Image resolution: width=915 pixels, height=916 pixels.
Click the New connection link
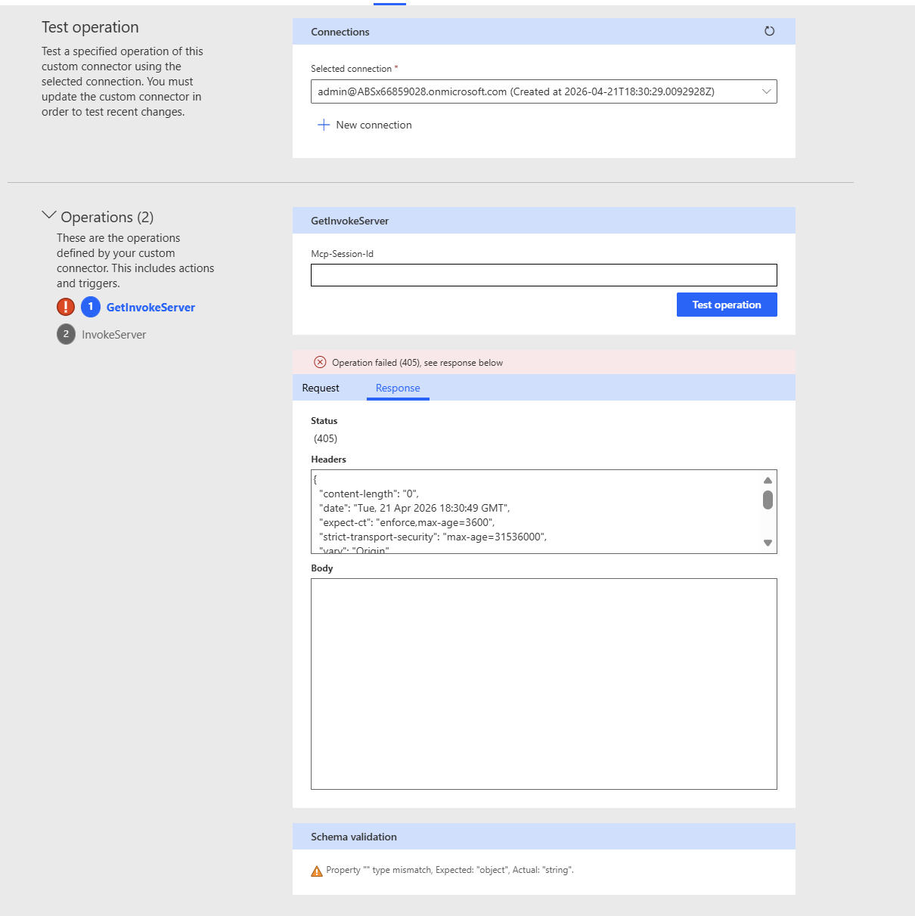(x=374, y=125)
